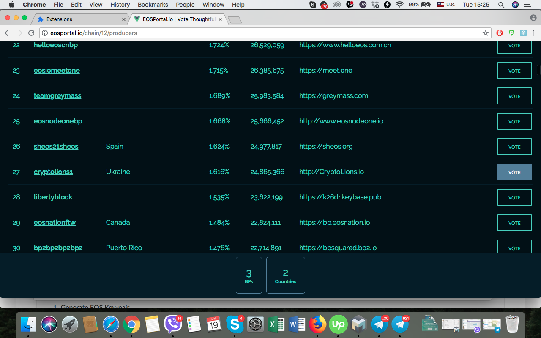The width and height of the screenshot is (541, 338).
Task: Open the sheos21sheos producer page
Action: click(x=56, y=147)
